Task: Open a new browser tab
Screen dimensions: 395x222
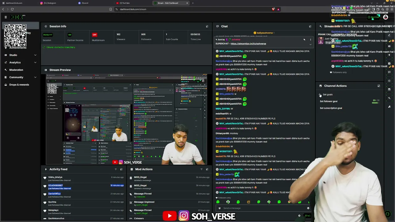Action: [x=193, y=3]
